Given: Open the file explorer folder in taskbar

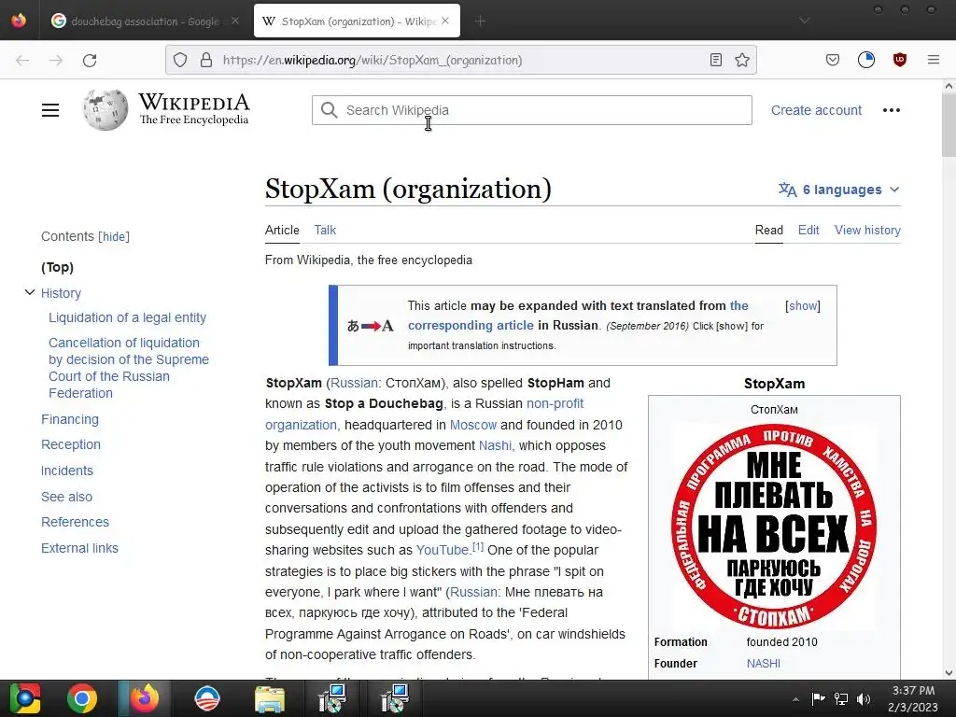Looking at the screenshot, I should pos(270,698).
